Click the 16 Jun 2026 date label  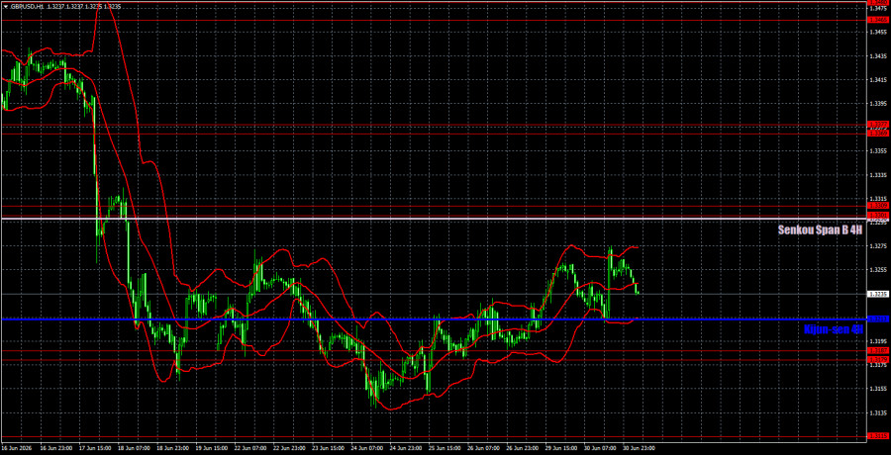point(15,448)
